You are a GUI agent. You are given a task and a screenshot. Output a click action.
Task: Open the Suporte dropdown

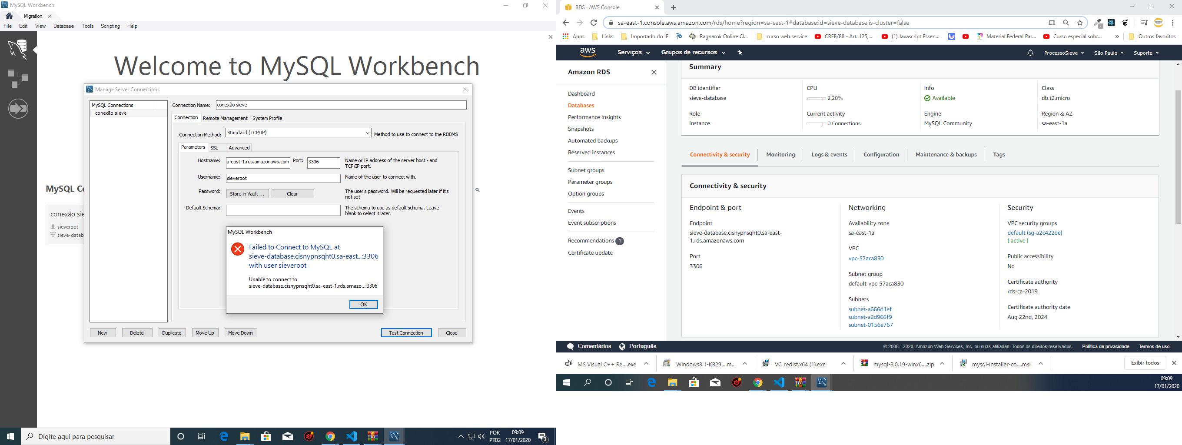click(1146, 53)
